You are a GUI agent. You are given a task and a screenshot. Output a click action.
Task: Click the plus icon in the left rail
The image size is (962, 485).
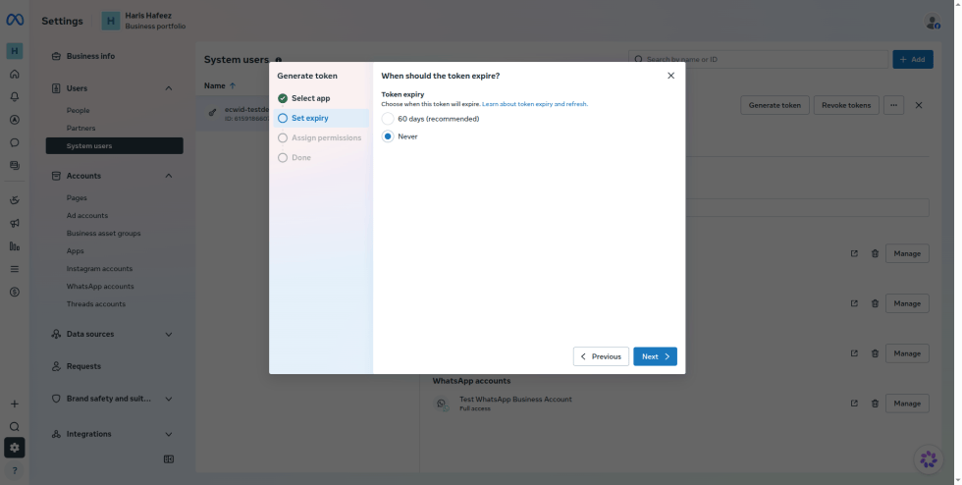[x=15, y=404]
